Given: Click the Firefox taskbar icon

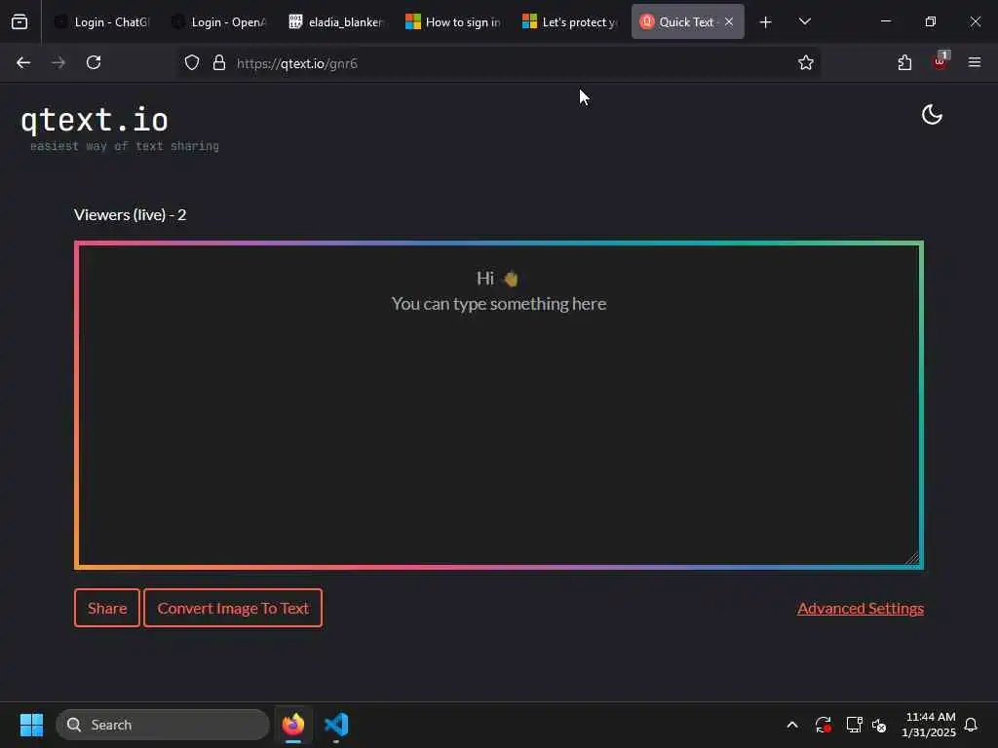Looking at the screenshot, I should pyautogui.click(x=293, y=725).
